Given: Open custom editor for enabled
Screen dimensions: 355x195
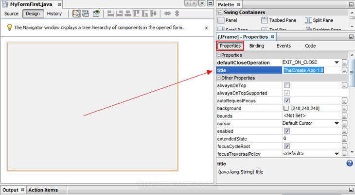Looking at the screenshot, I should point(344,131).
